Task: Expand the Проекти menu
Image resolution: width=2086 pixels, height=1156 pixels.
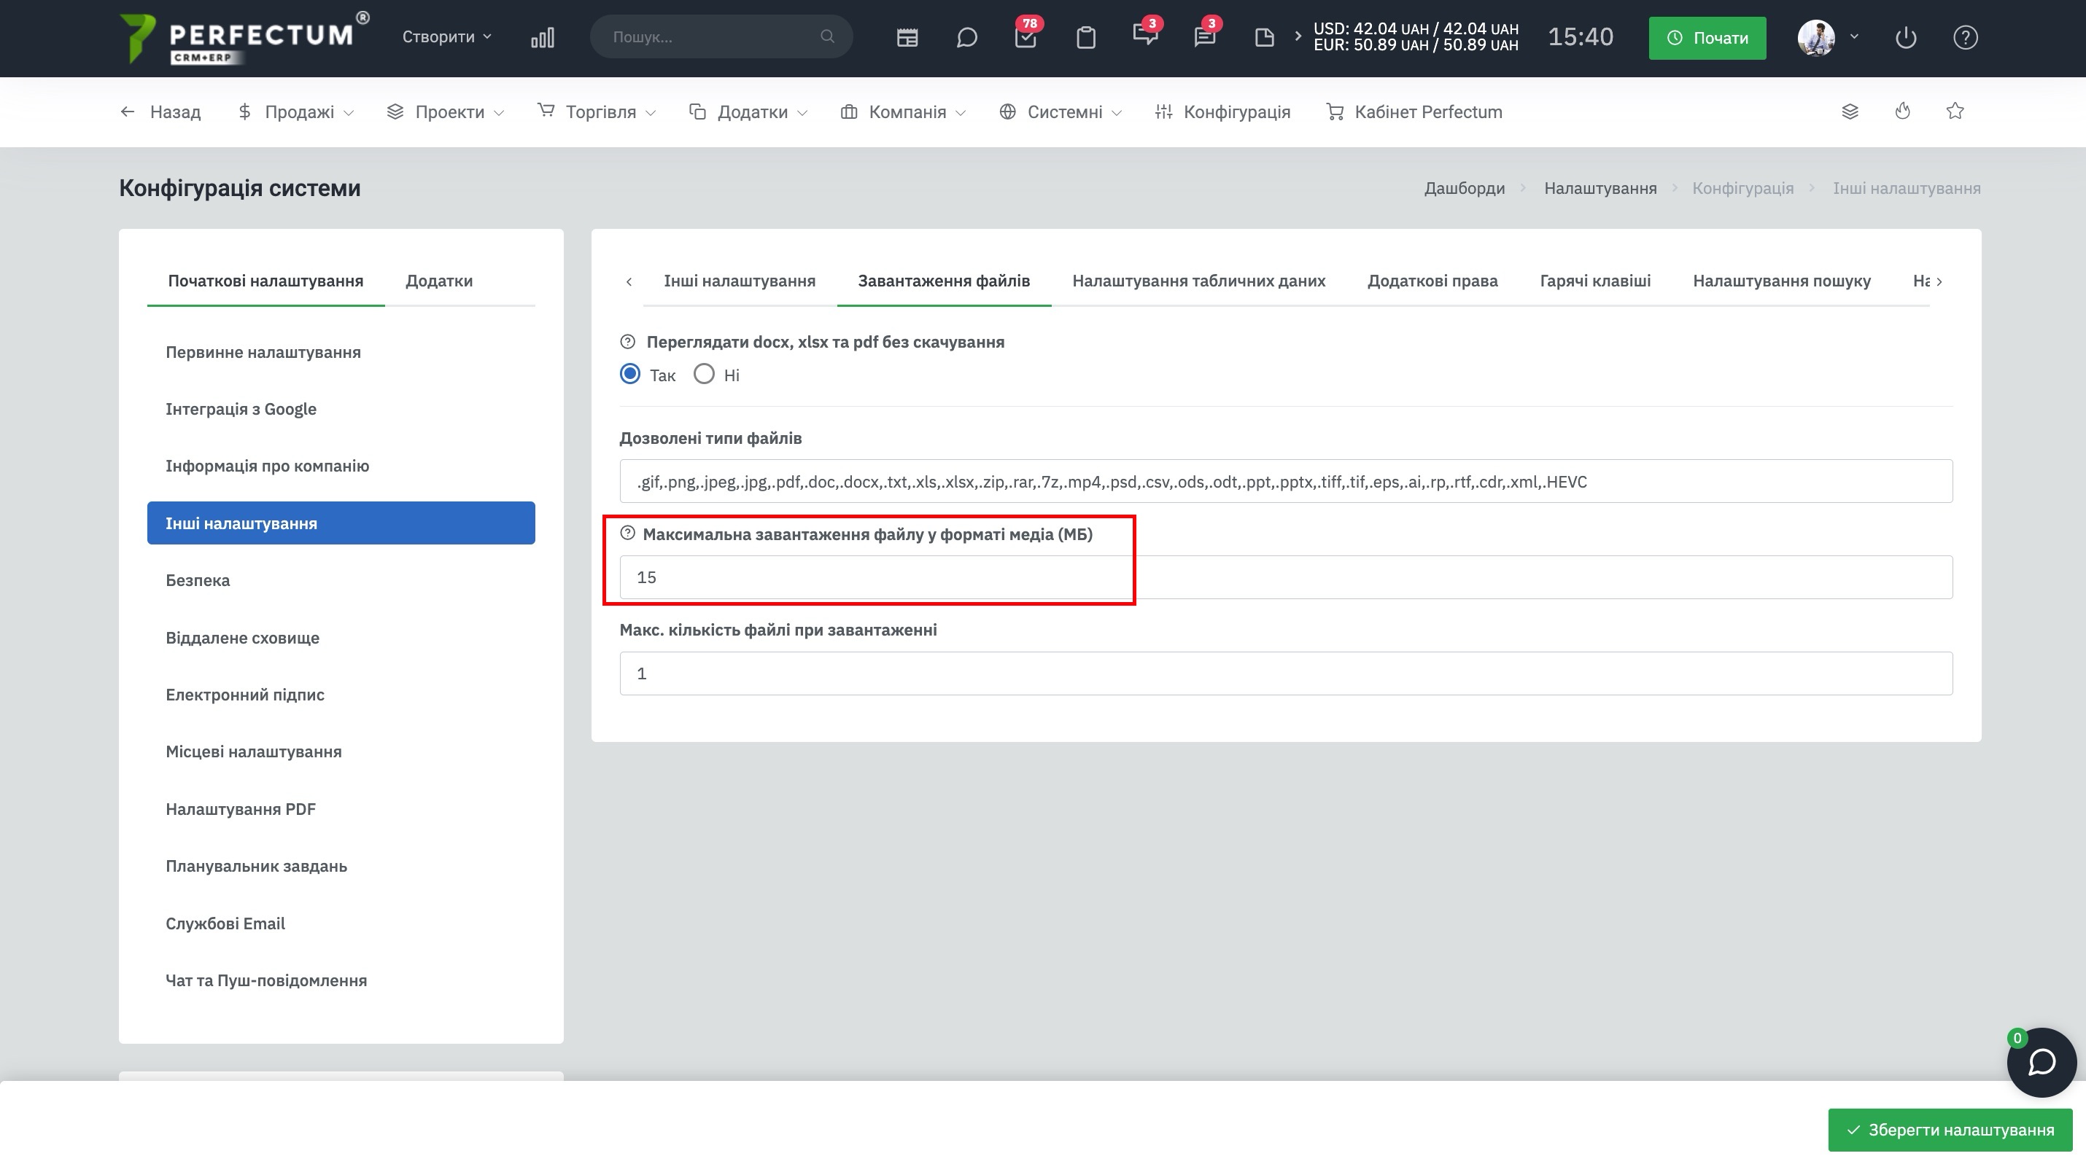Action: click(446, 112)
